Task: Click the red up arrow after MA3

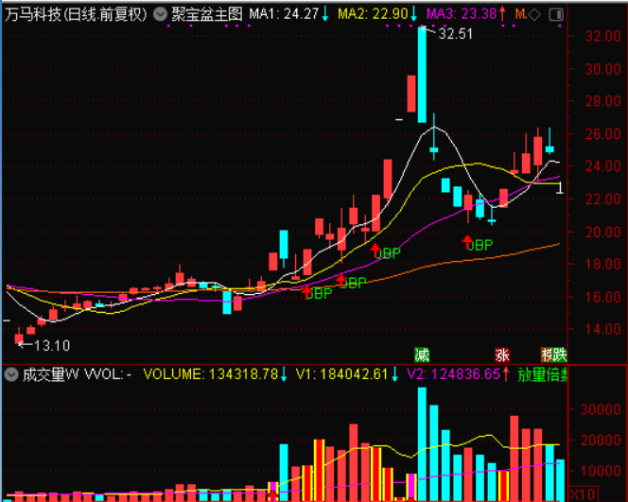Action: (x=502, y=15)
